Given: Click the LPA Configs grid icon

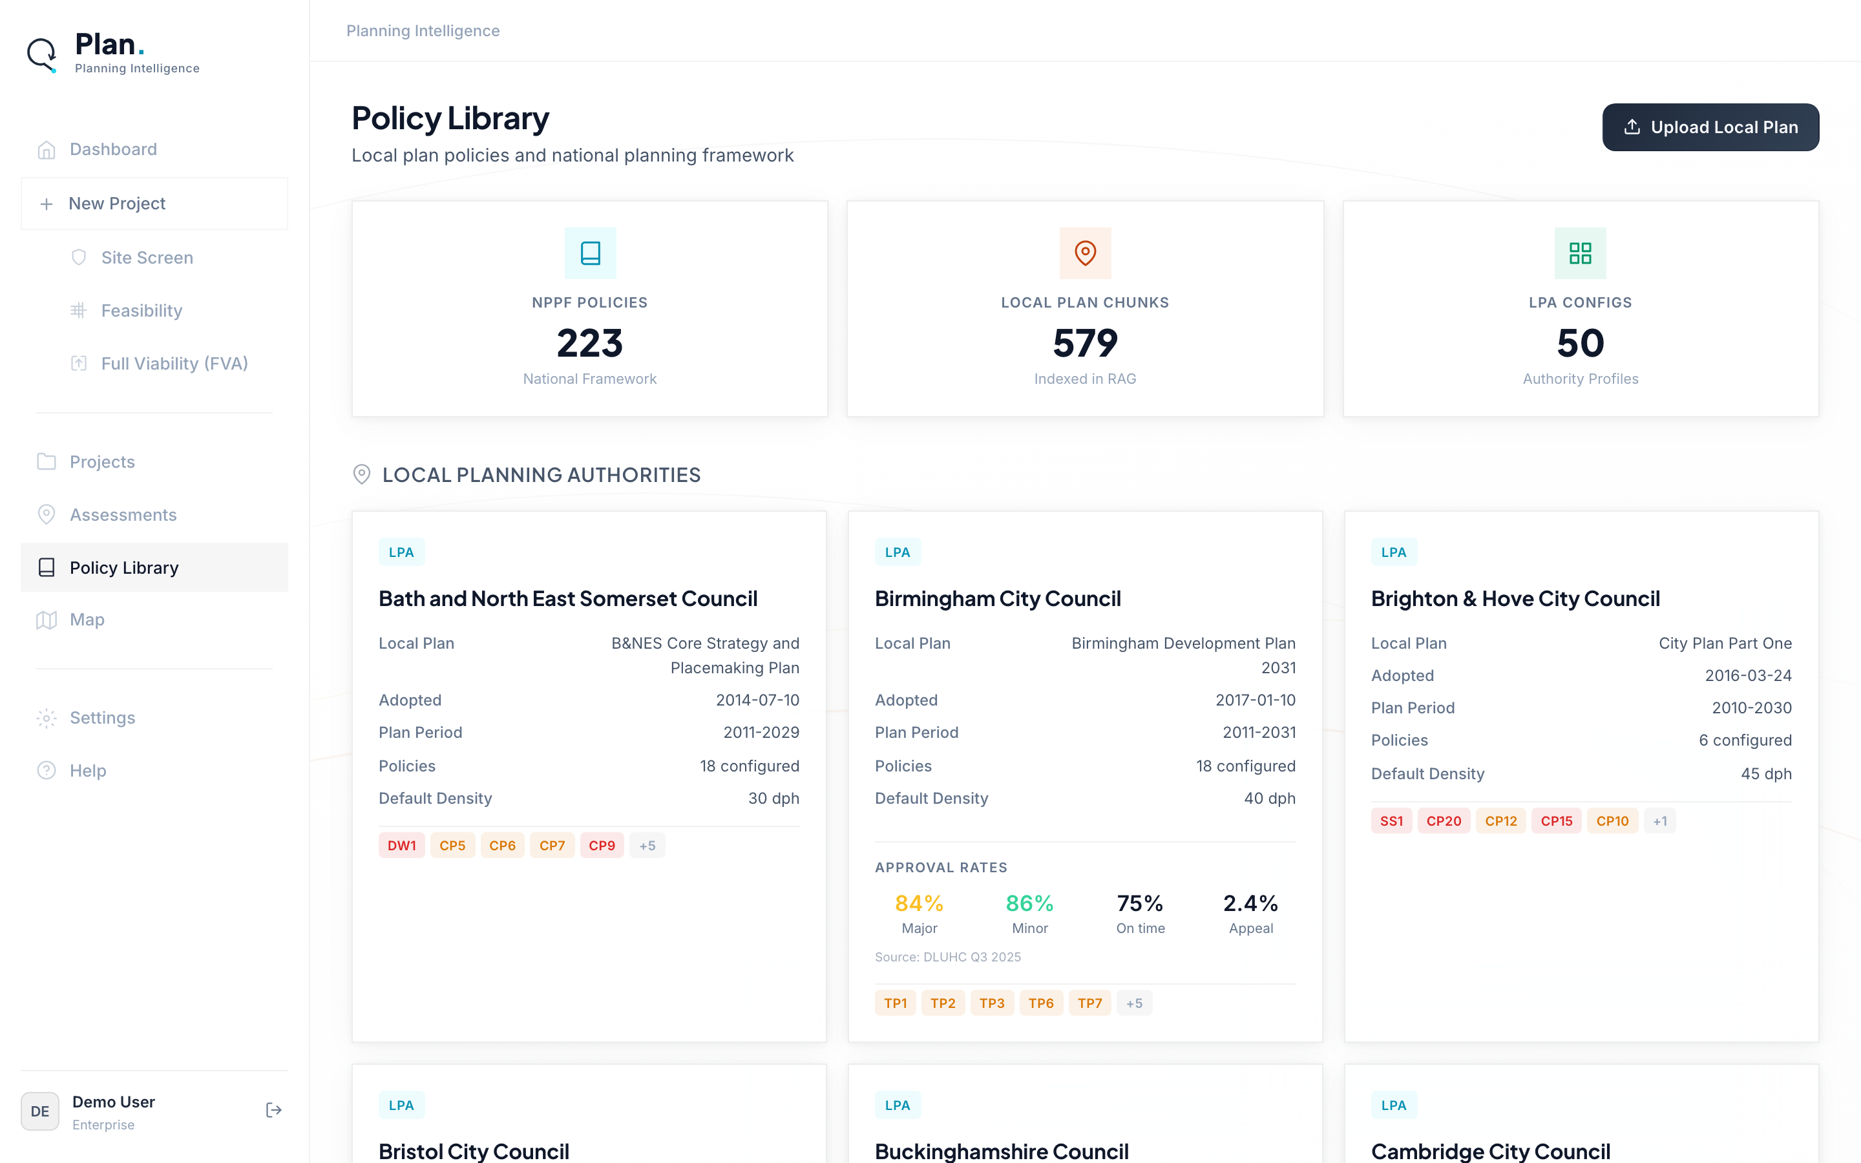Looking at the screenshot, I should [x=1581, y=252].
